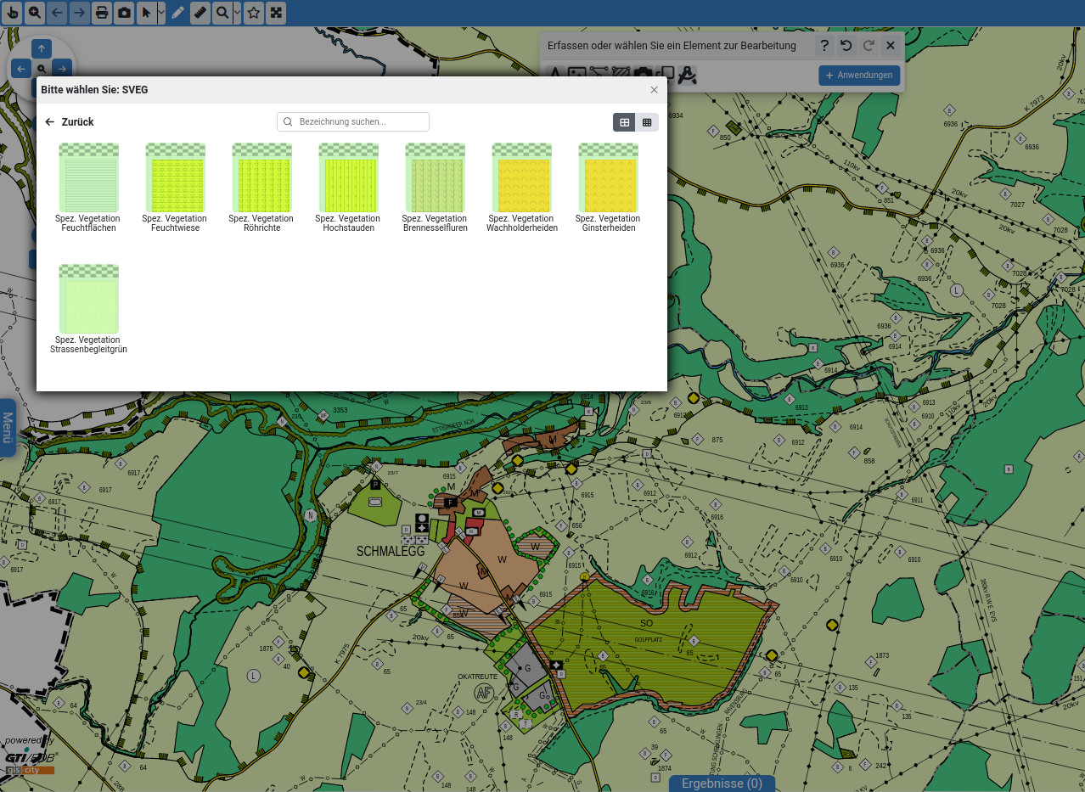Switch to compact table view
The image size is (1085, 792).
647,122
